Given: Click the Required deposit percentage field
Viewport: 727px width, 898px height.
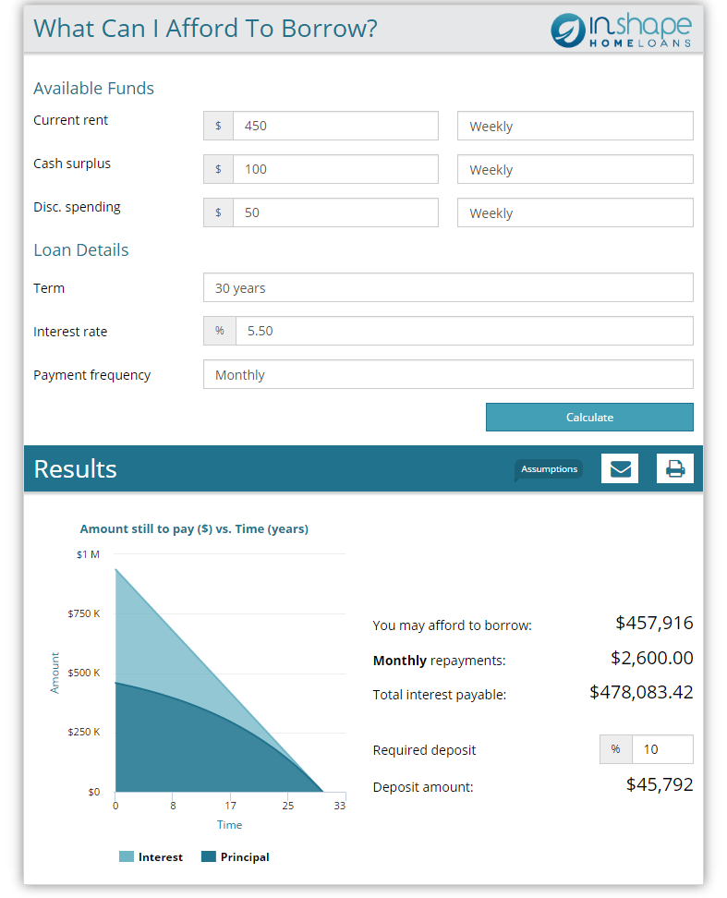Looking at the screenshot, I should point(662,749).
